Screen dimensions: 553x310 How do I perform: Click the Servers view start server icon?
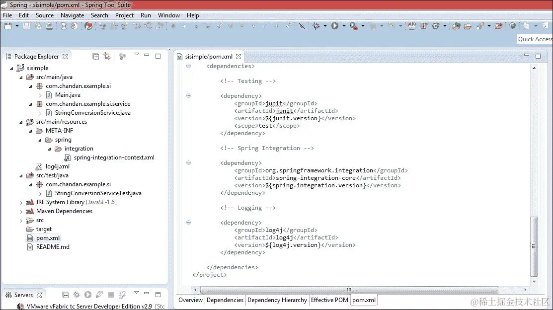tap(88, 295)
